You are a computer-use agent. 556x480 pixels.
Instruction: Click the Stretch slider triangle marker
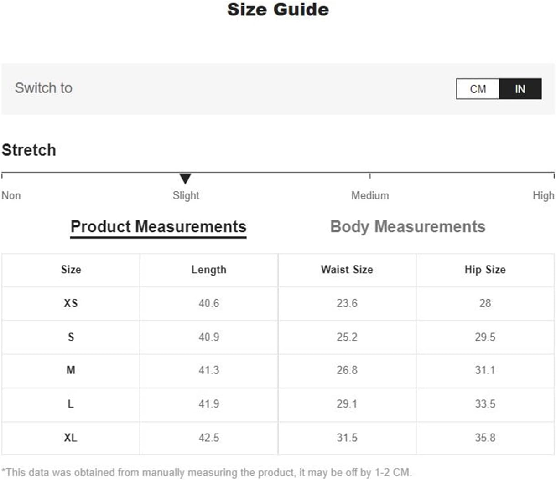185,178
